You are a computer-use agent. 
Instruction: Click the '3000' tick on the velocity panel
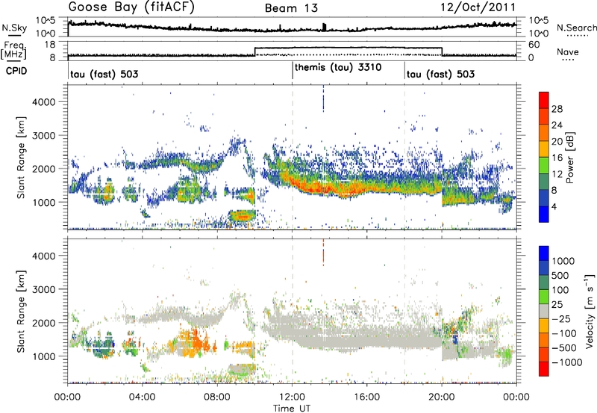43,289
